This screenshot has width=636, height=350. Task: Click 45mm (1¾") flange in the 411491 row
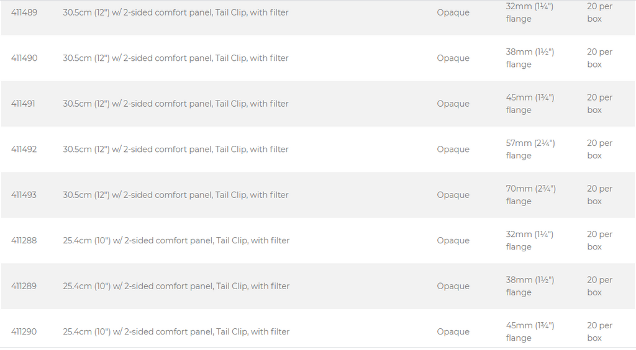tap(530, 104)
